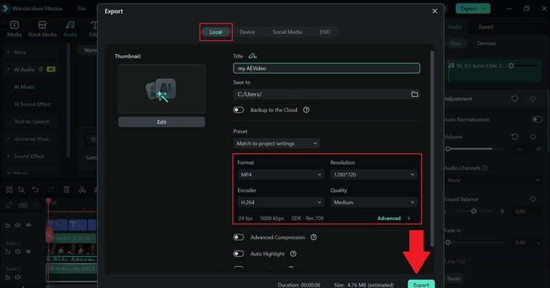Hide the Video 1 track eye icon
The width and height of the screenshot is (550, 288).
point(28,251)
